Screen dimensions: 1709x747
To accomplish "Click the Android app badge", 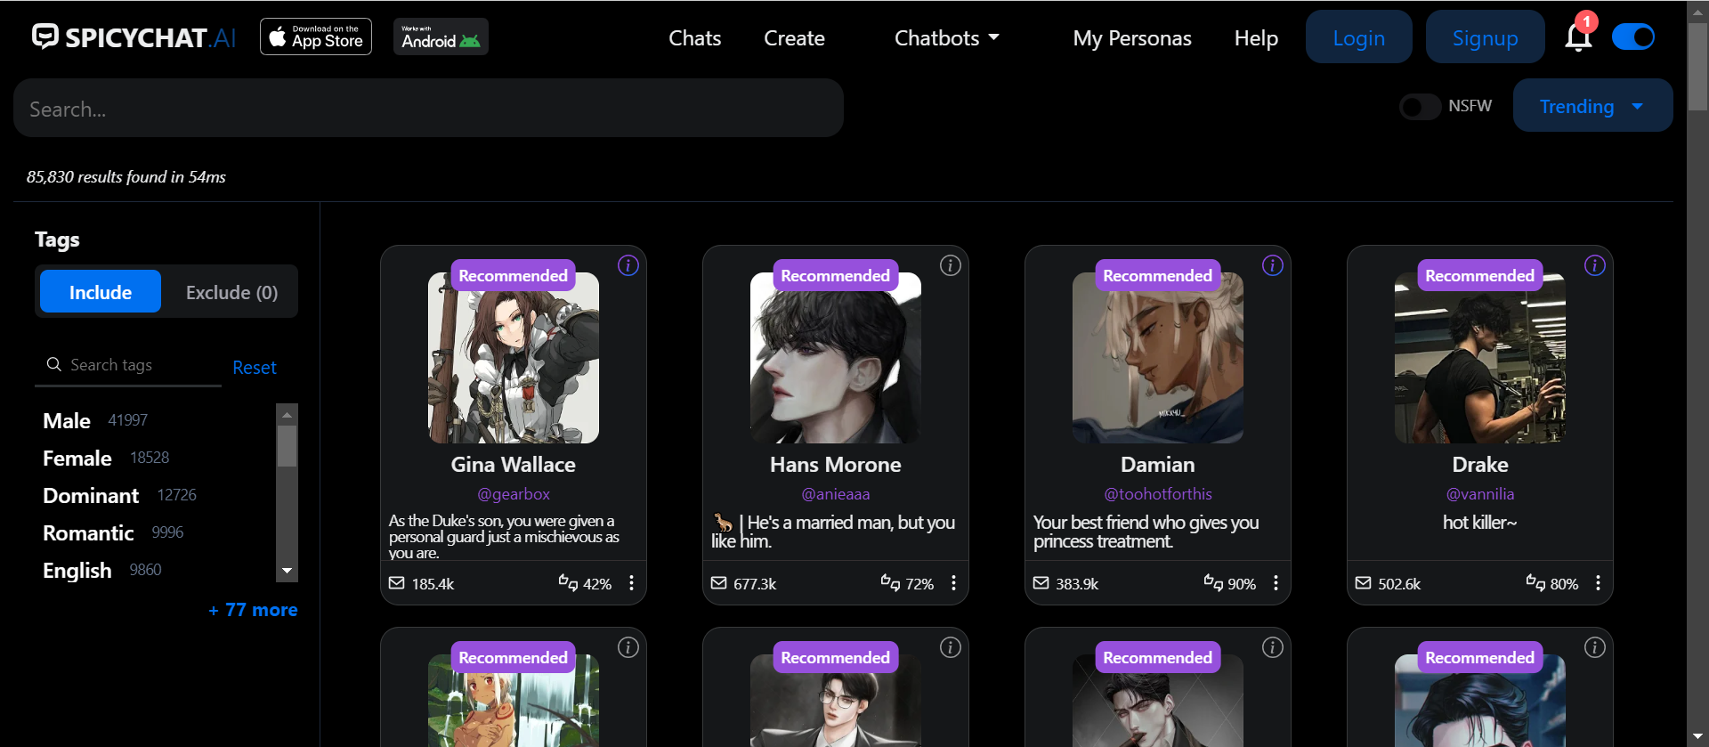I will tap(441, 37).
